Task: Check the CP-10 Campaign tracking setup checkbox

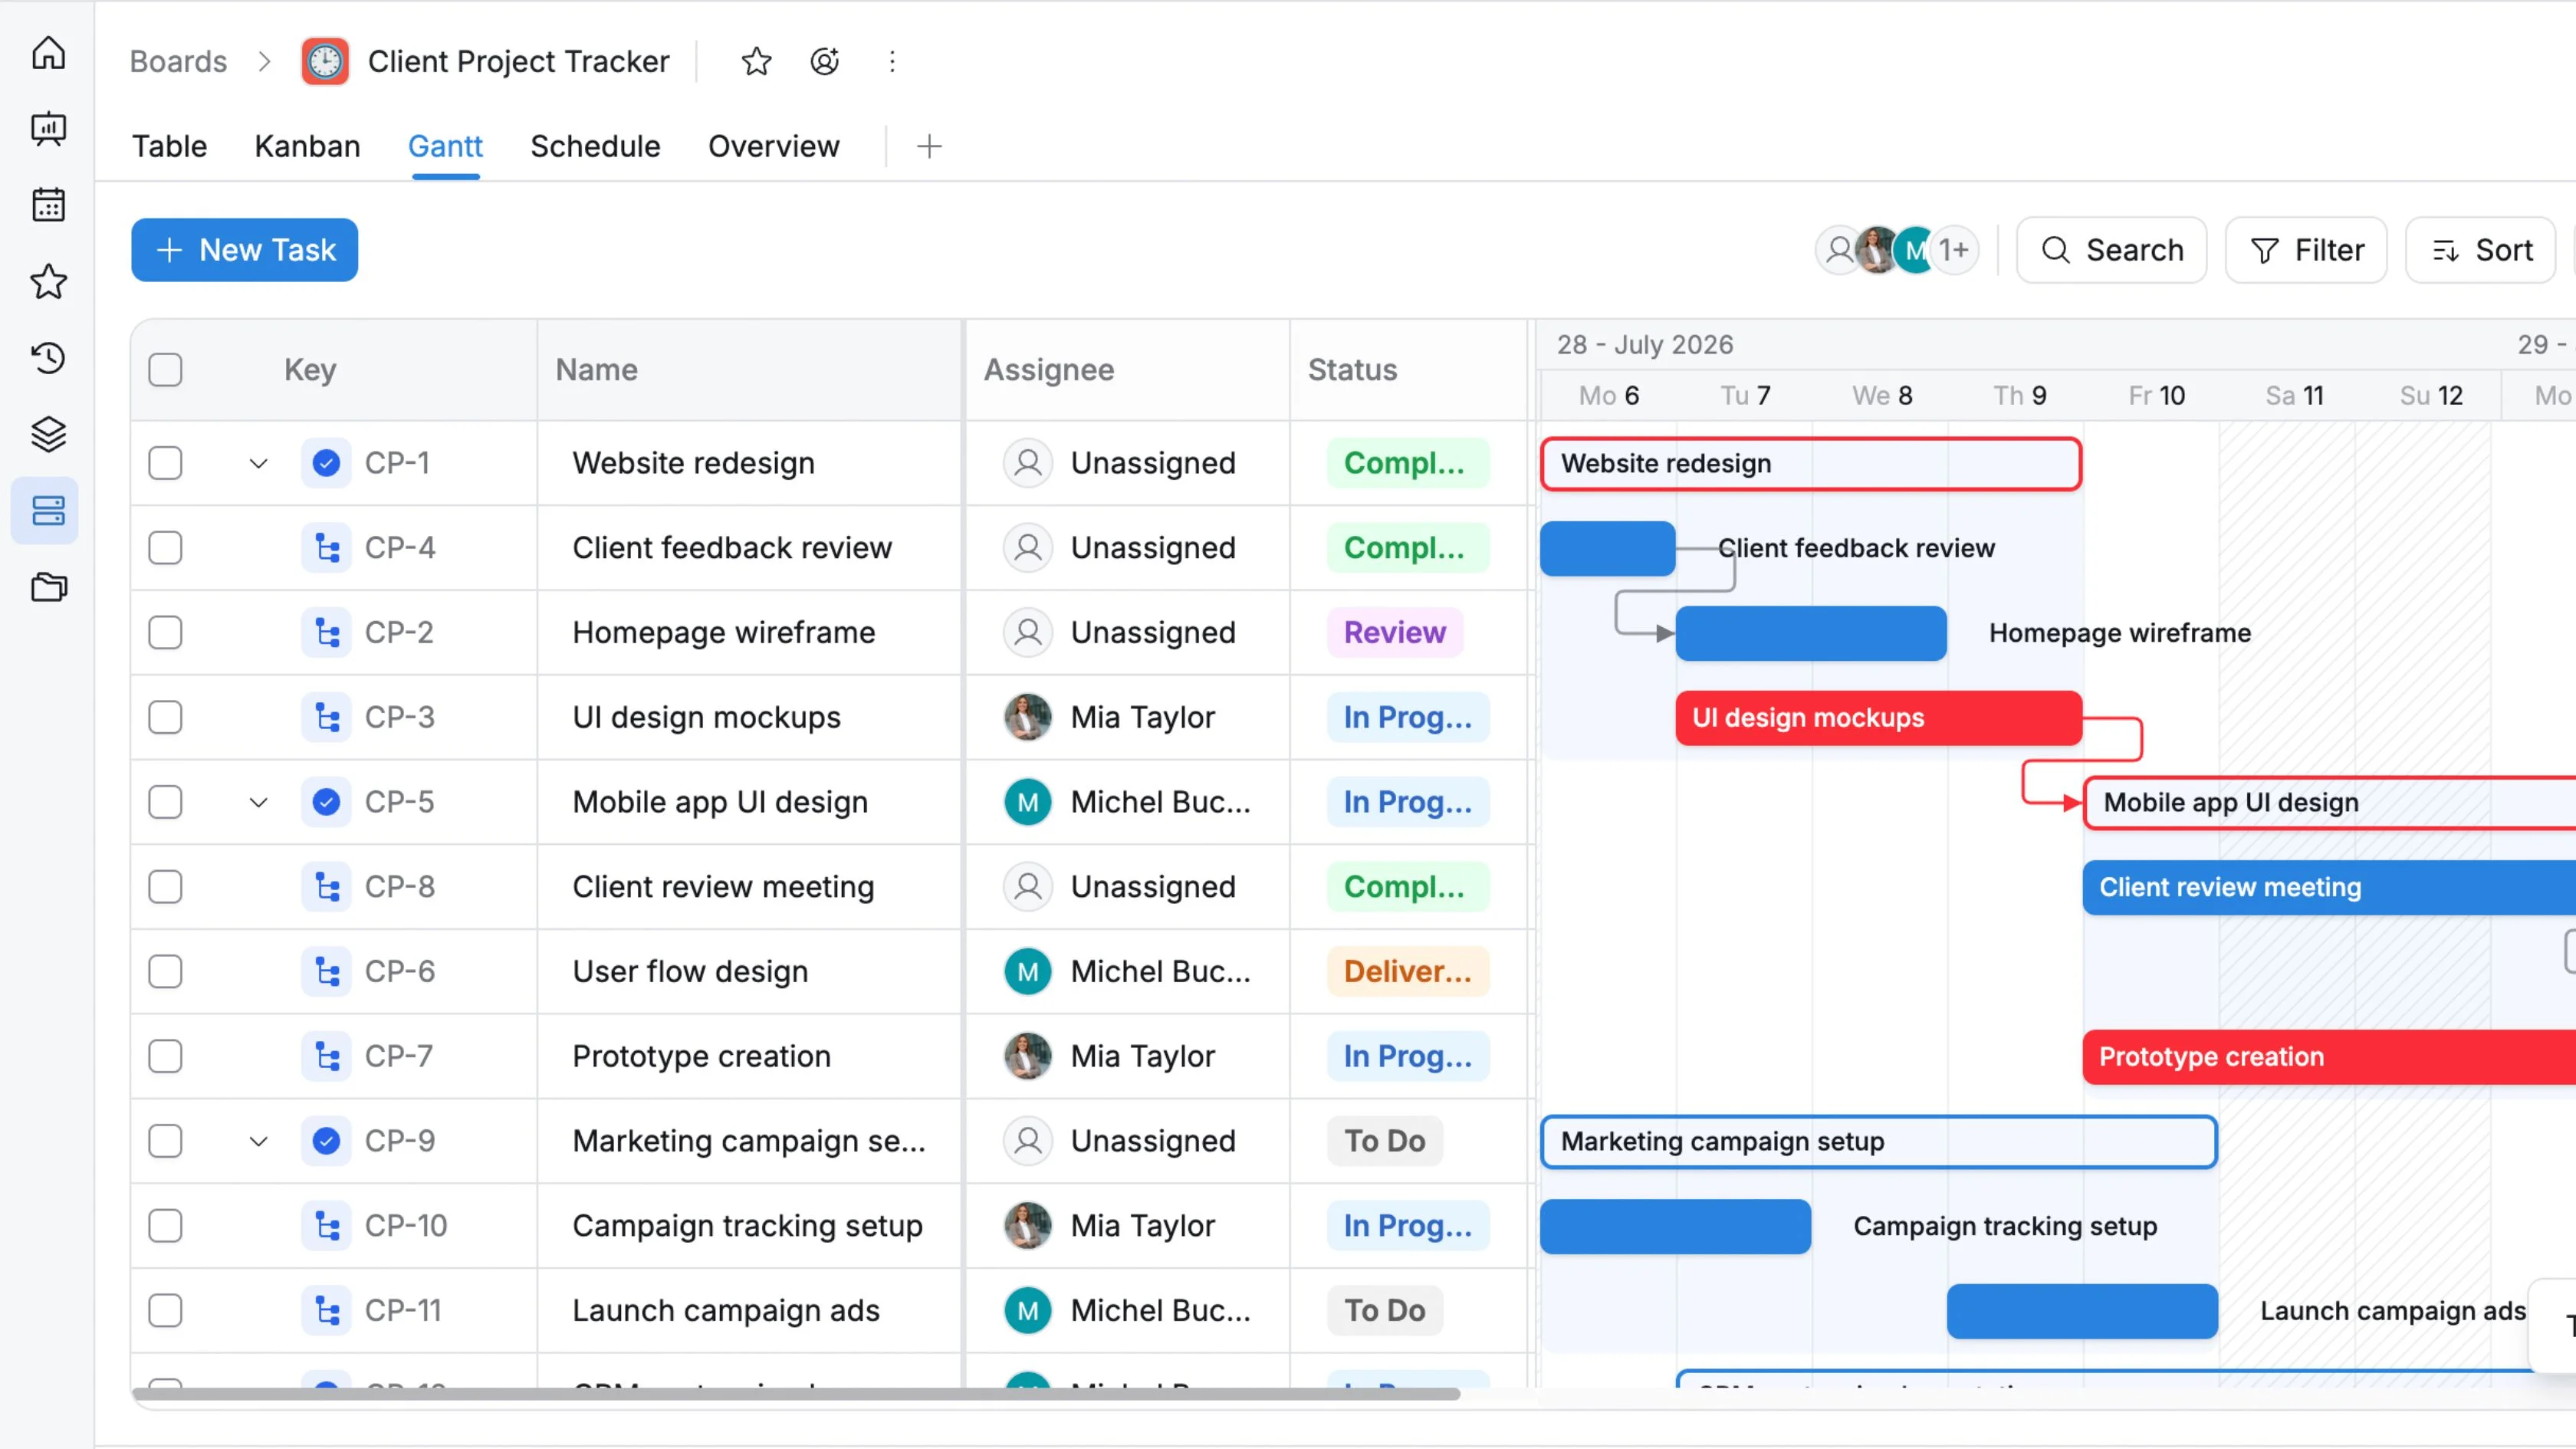Action: [165, 1226]
